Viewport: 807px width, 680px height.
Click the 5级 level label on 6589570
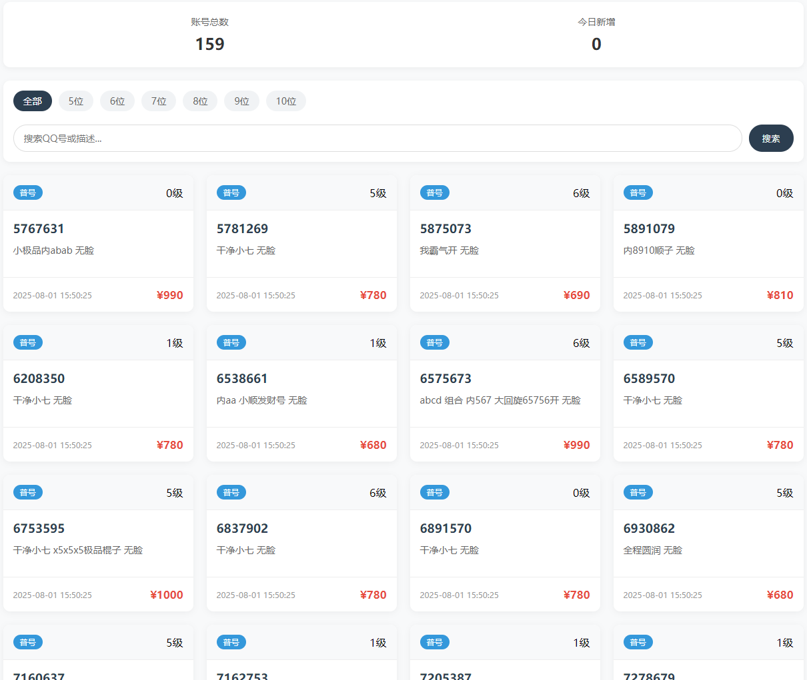point(784,343)
